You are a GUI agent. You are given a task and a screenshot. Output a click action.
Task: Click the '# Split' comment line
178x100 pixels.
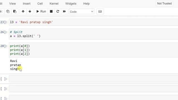[x=16, y=32]
